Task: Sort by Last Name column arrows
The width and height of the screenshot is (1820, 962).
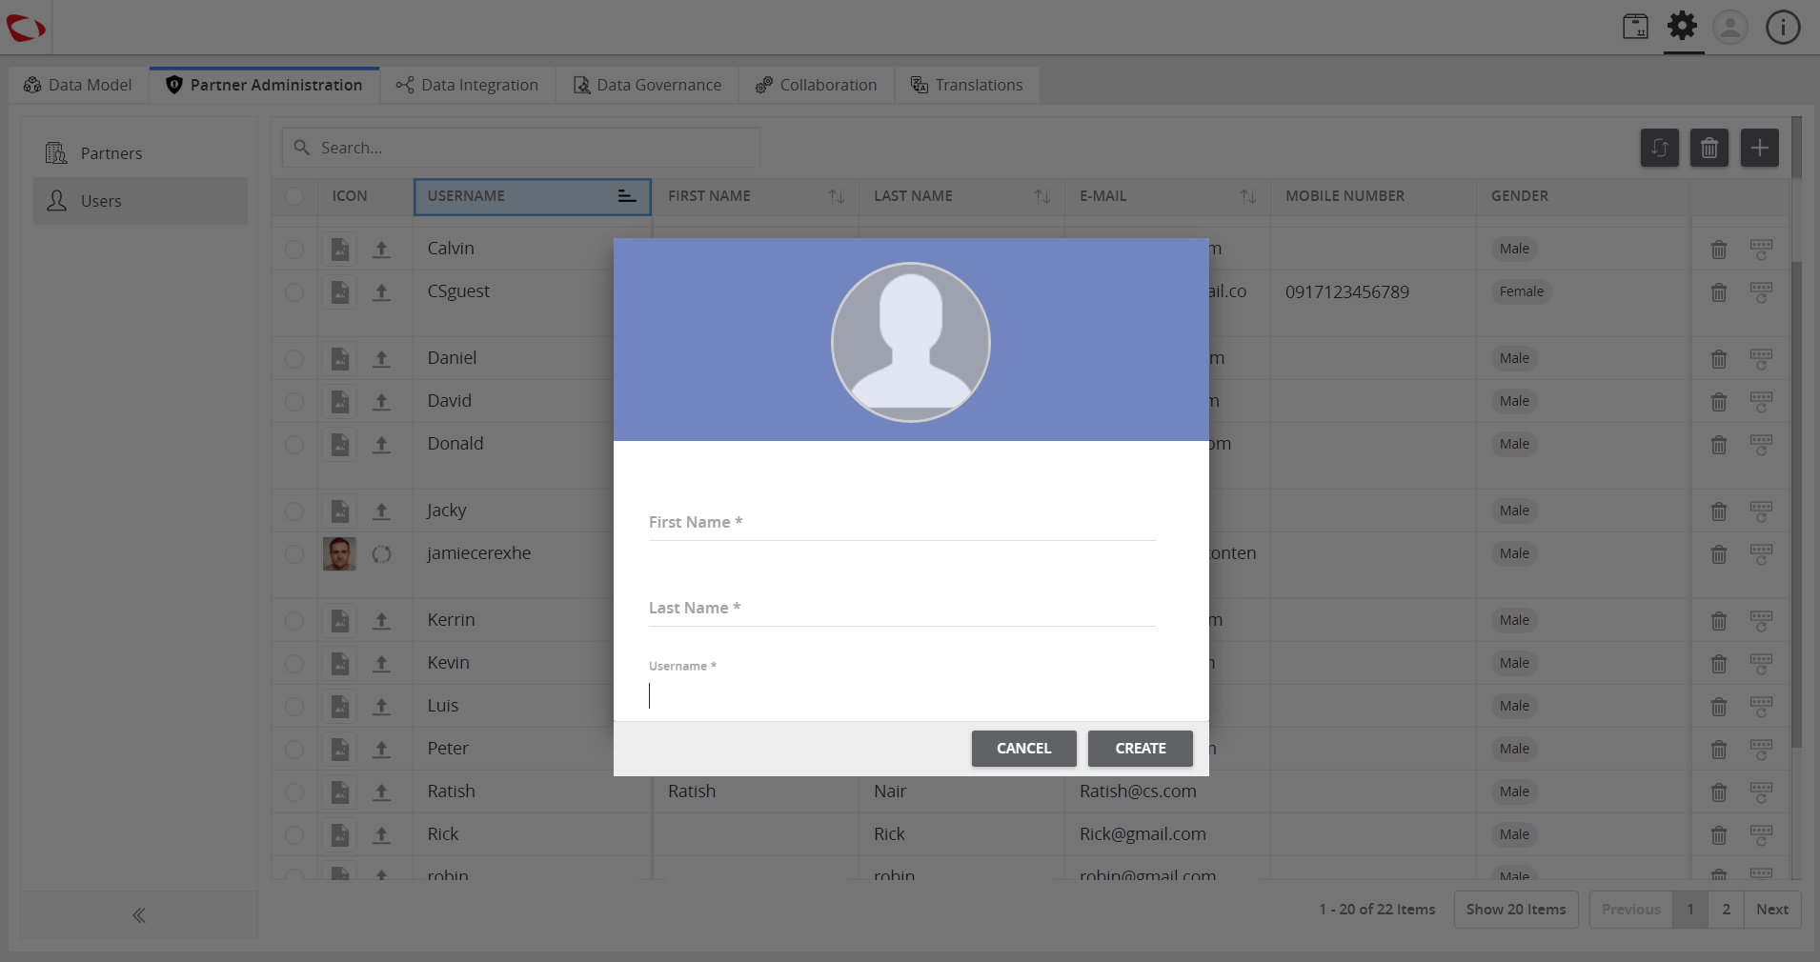Action: tap(1042, 196)
